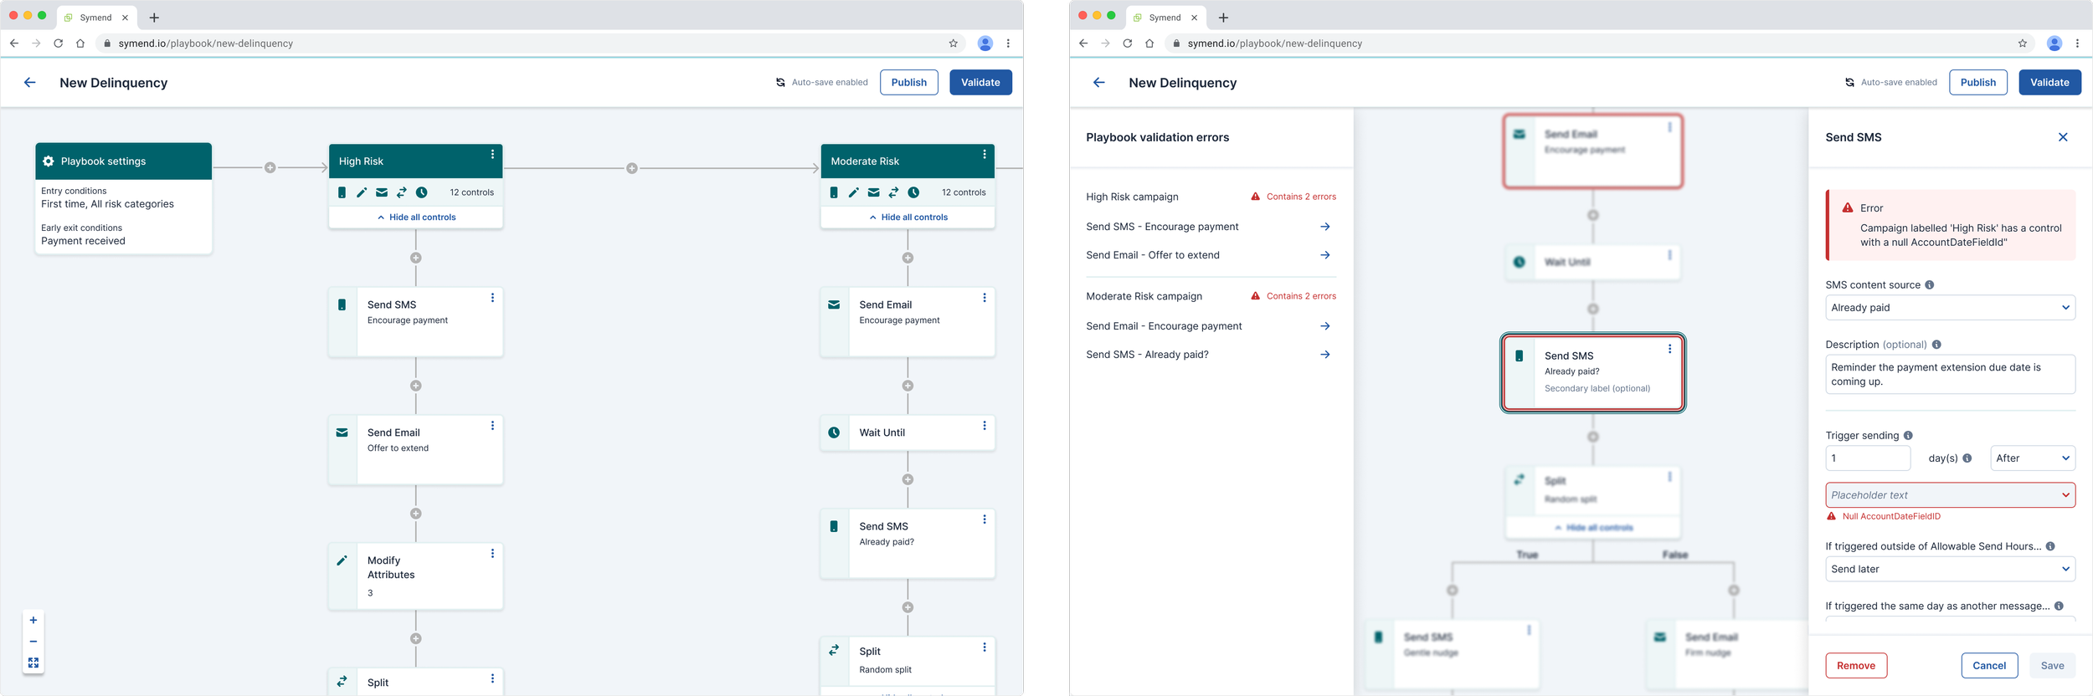Add control between Playbook settings and High Risk

click(270, 167)
